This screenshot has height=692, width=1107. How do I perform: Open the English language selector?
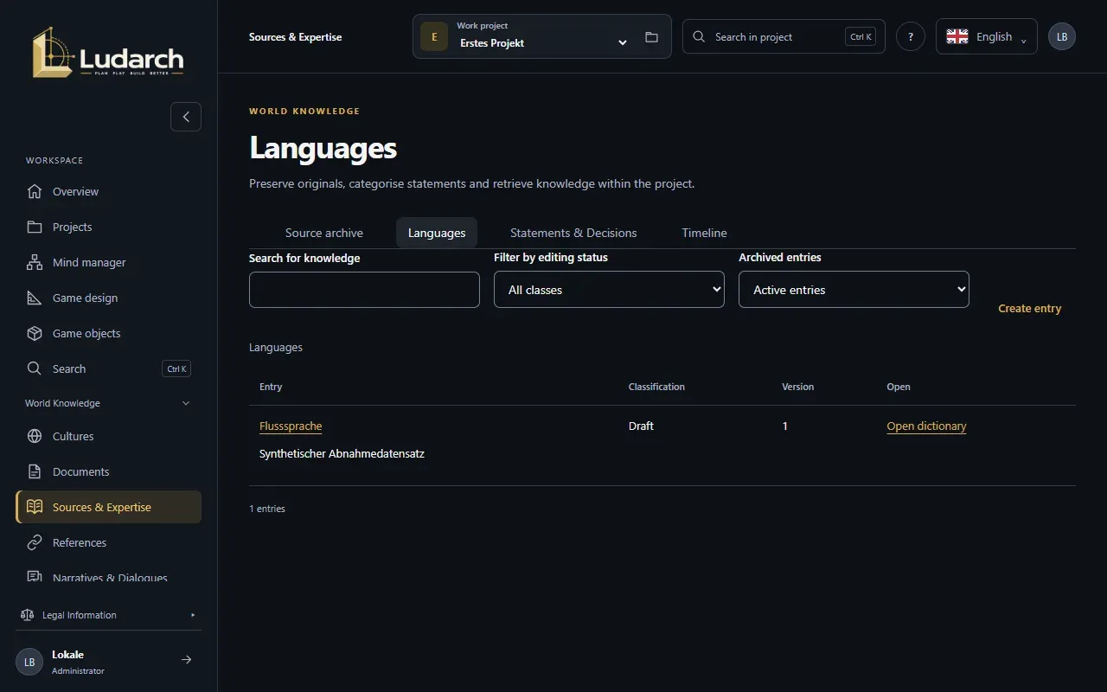(987, 36)
